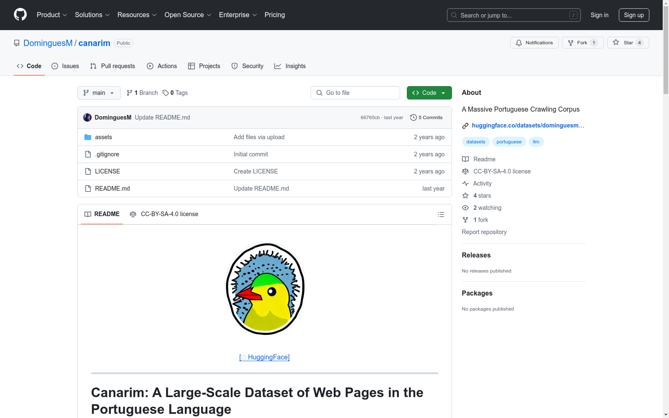Click the link icon beside huggingface URL
Screen dimensions: 669x418
[x=465, y=125]
